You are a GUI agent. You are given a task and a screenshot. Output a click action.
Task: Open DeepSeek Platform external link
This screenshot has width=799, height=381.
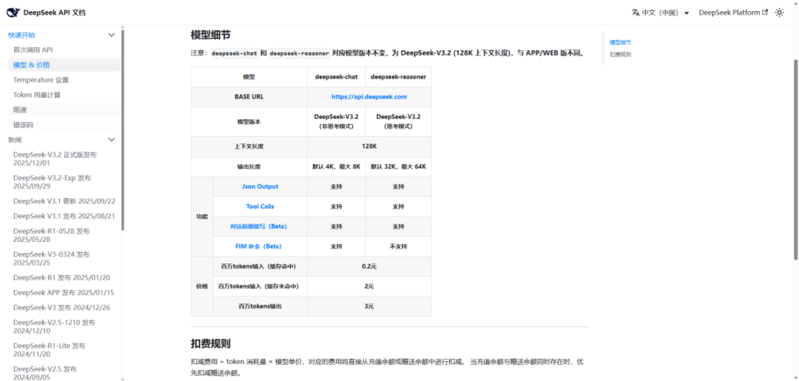pyautogui.click(x=732, y=13)
